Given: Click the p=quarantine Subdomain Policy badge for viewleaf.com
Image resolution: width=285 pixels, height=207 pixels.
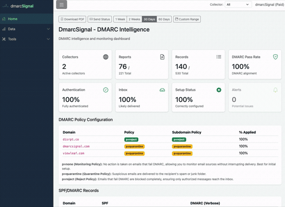Looking at the screenshot, I should (x=182, y=154).
